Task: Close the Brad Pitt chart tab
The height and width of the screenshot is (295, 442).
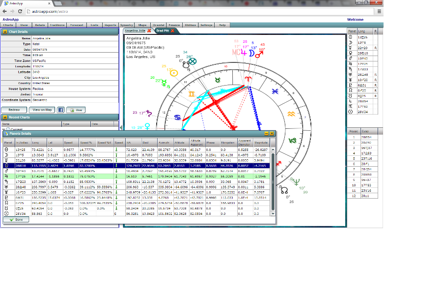Action: (x=172, y=30)
